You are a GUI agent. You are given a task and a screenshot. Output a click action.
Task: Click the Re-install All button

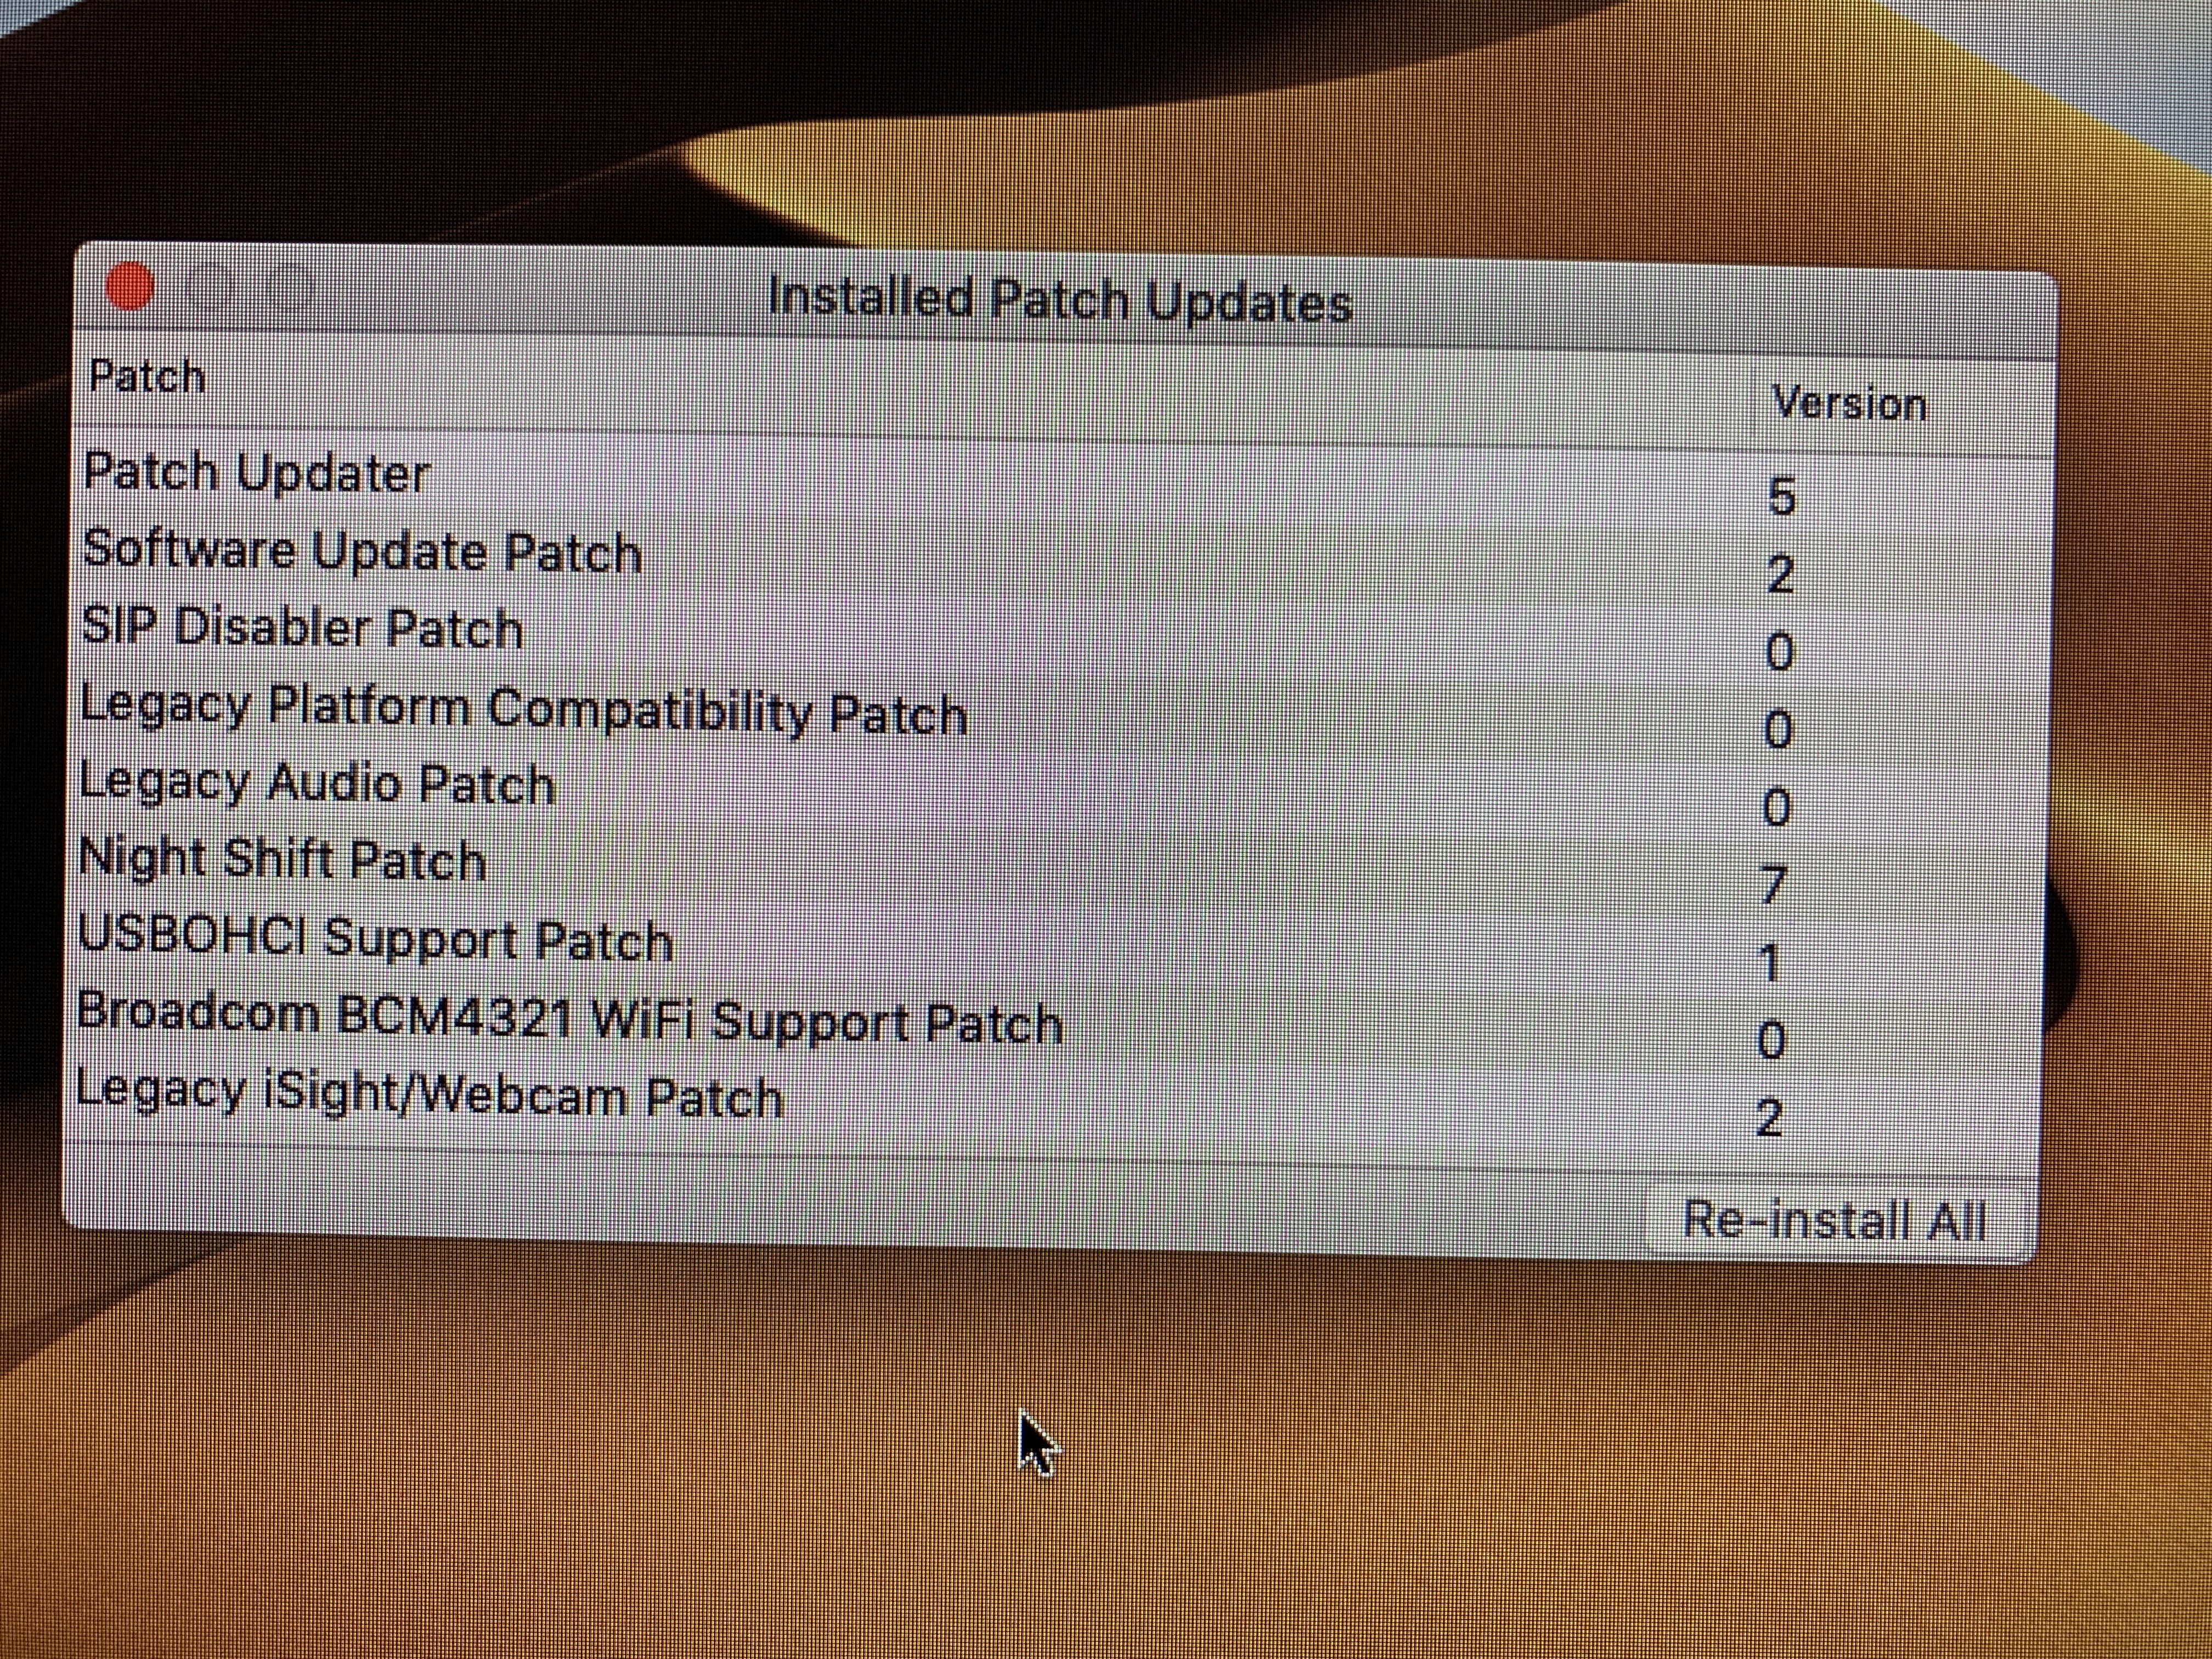point(1833,1220)
